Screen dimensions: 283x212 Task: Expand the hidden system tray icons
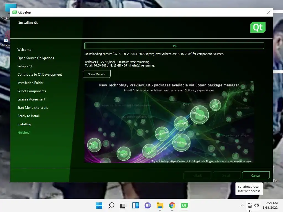point(242,205)
